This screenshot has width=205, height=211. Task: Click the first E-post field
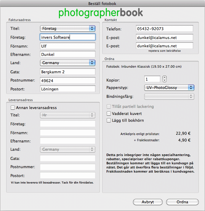click(164, 38)
